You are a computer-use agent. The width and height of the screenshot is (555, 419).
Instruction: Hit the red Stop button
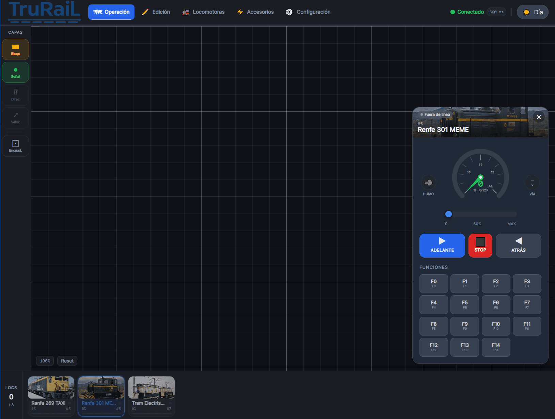click(480, 245)
